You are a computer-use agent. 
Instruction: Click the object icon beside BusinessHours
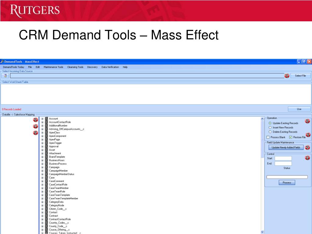click(46, 160)
